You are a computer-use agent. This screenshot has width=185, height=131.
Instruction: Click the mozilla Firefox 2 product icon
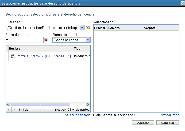pos(13,56)
